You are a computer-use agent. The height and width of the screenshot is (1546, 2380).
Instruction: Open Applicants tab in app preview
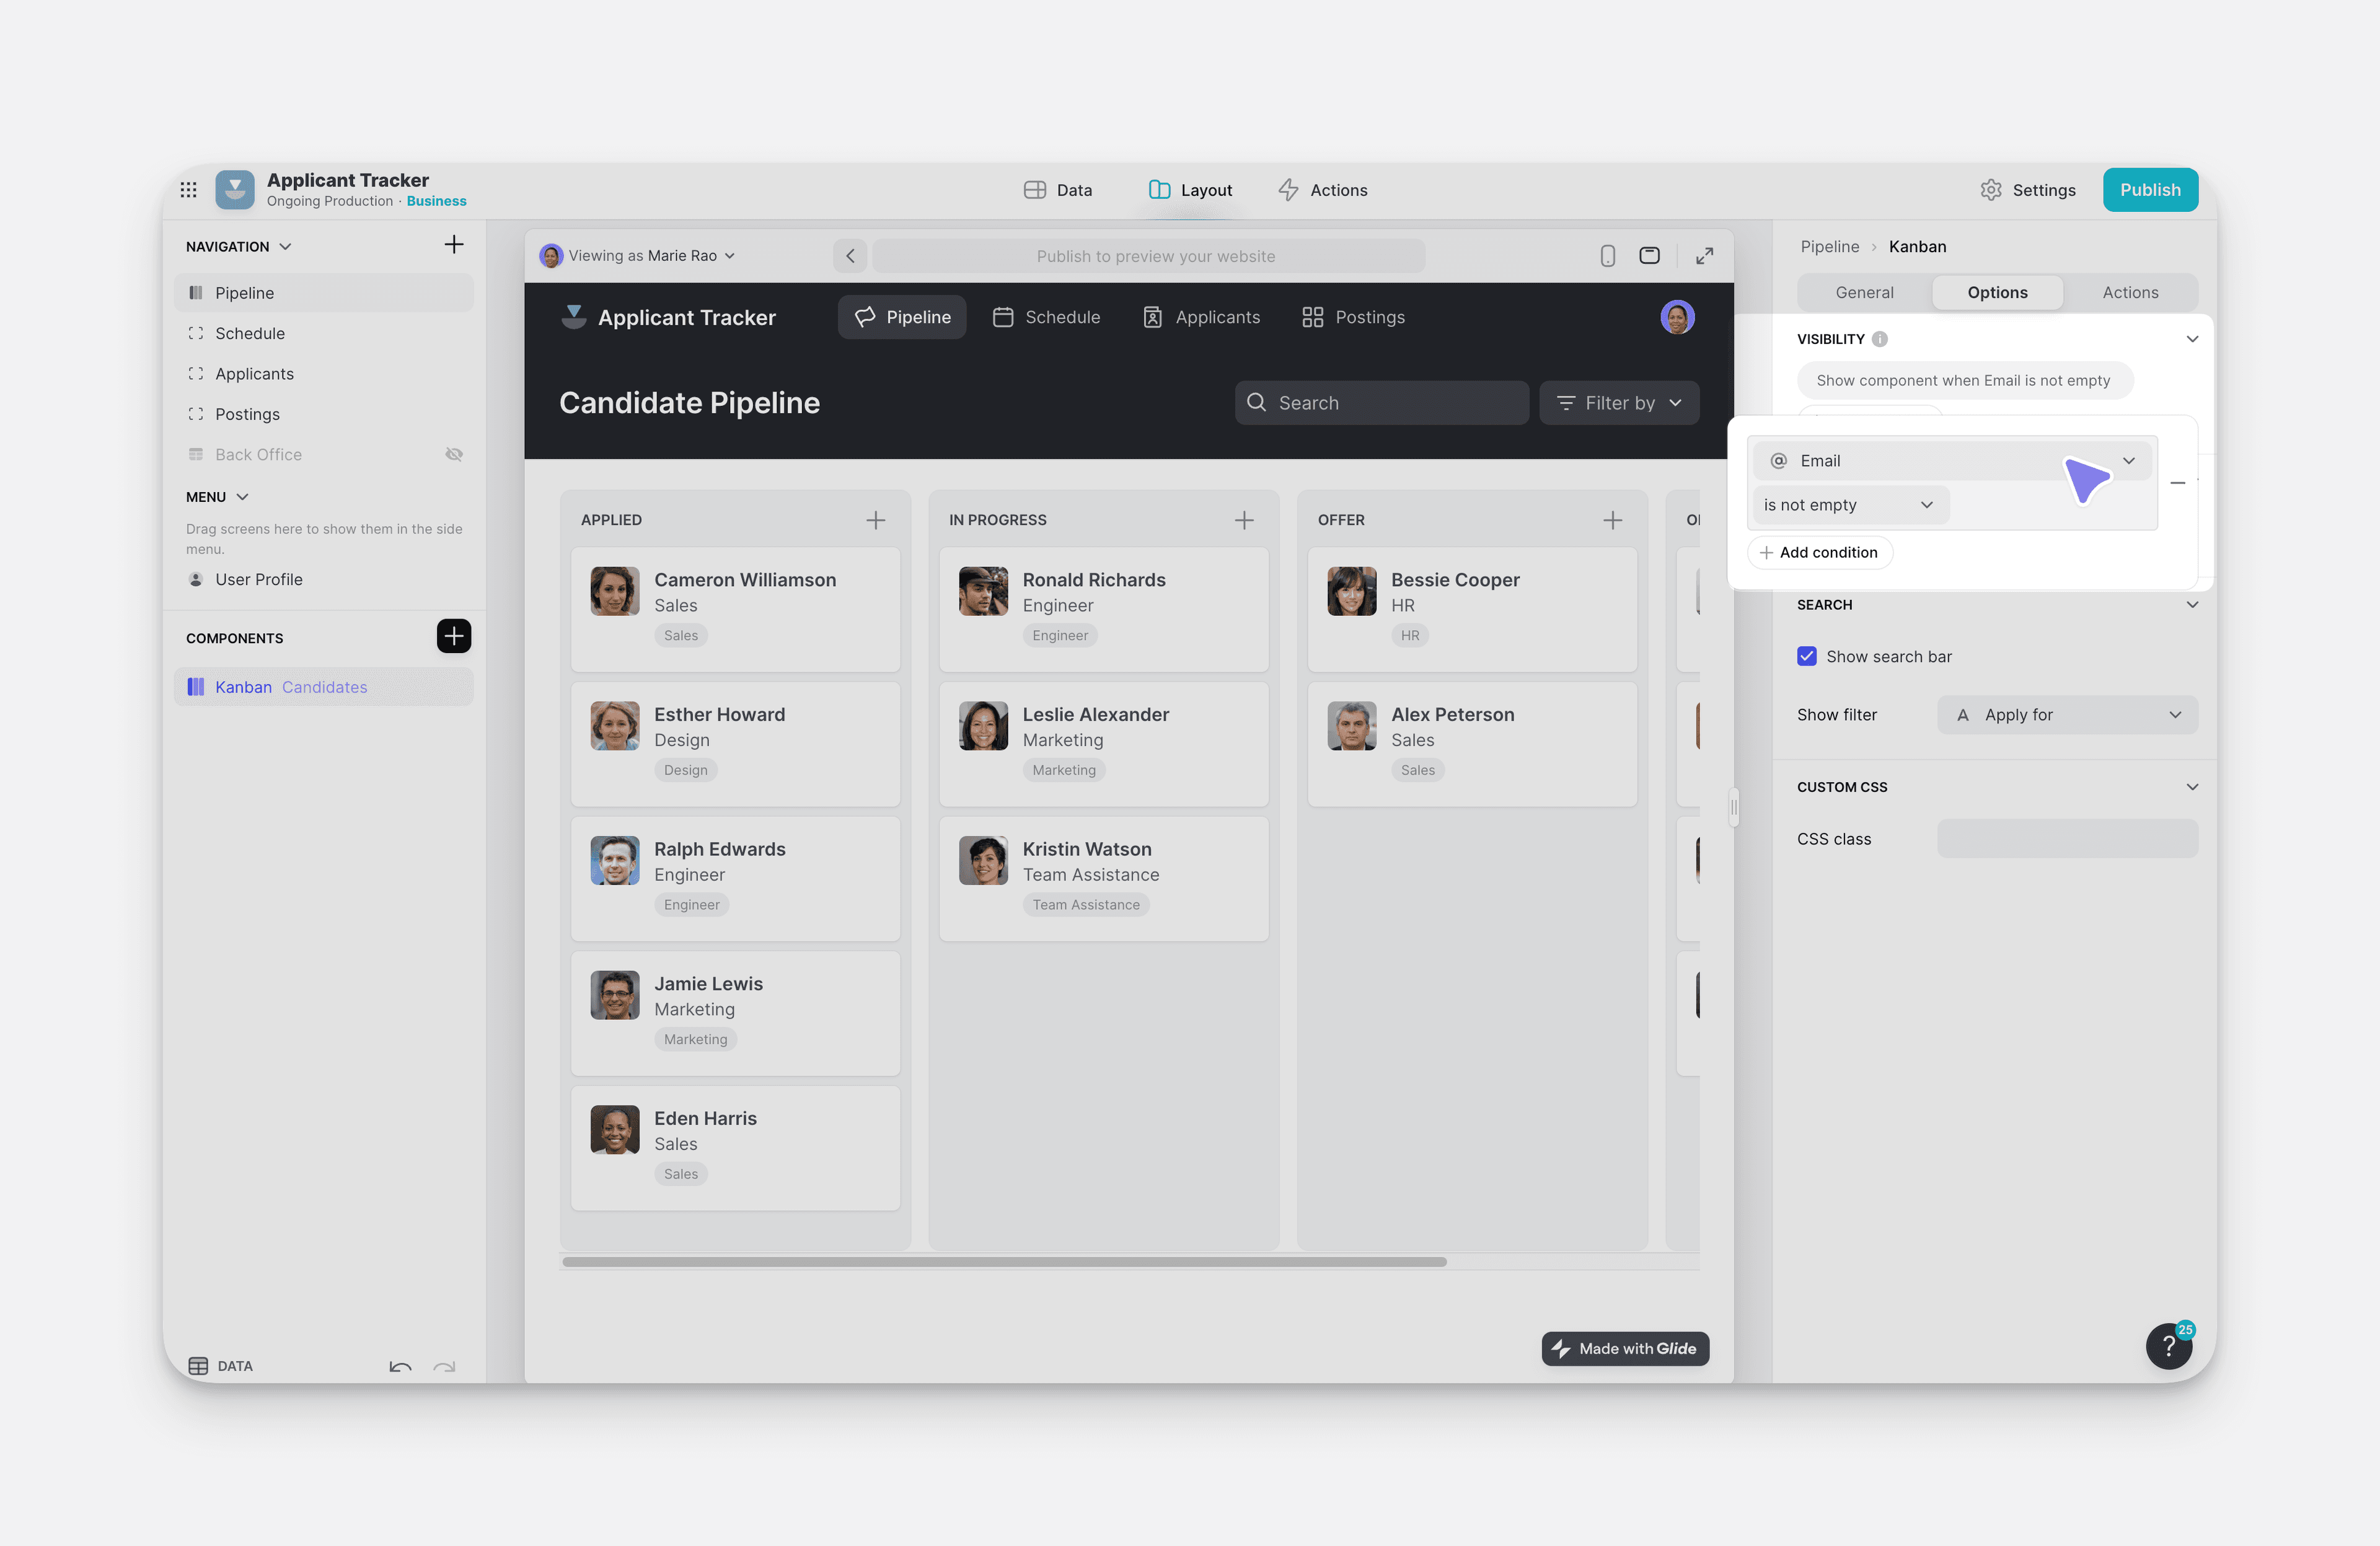click(1201, 317)
